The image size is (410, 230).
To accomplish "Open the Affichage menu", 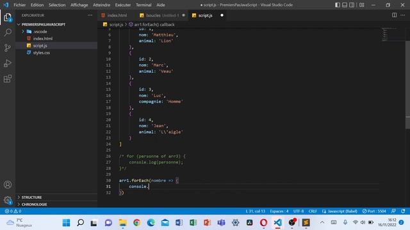I will (79, 5).
